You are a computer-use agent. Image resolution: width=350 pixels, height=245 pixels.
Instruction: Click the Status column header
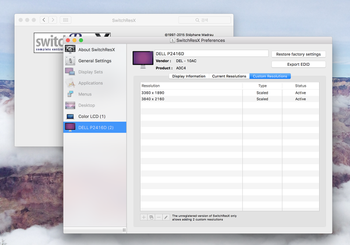[300, 86]
